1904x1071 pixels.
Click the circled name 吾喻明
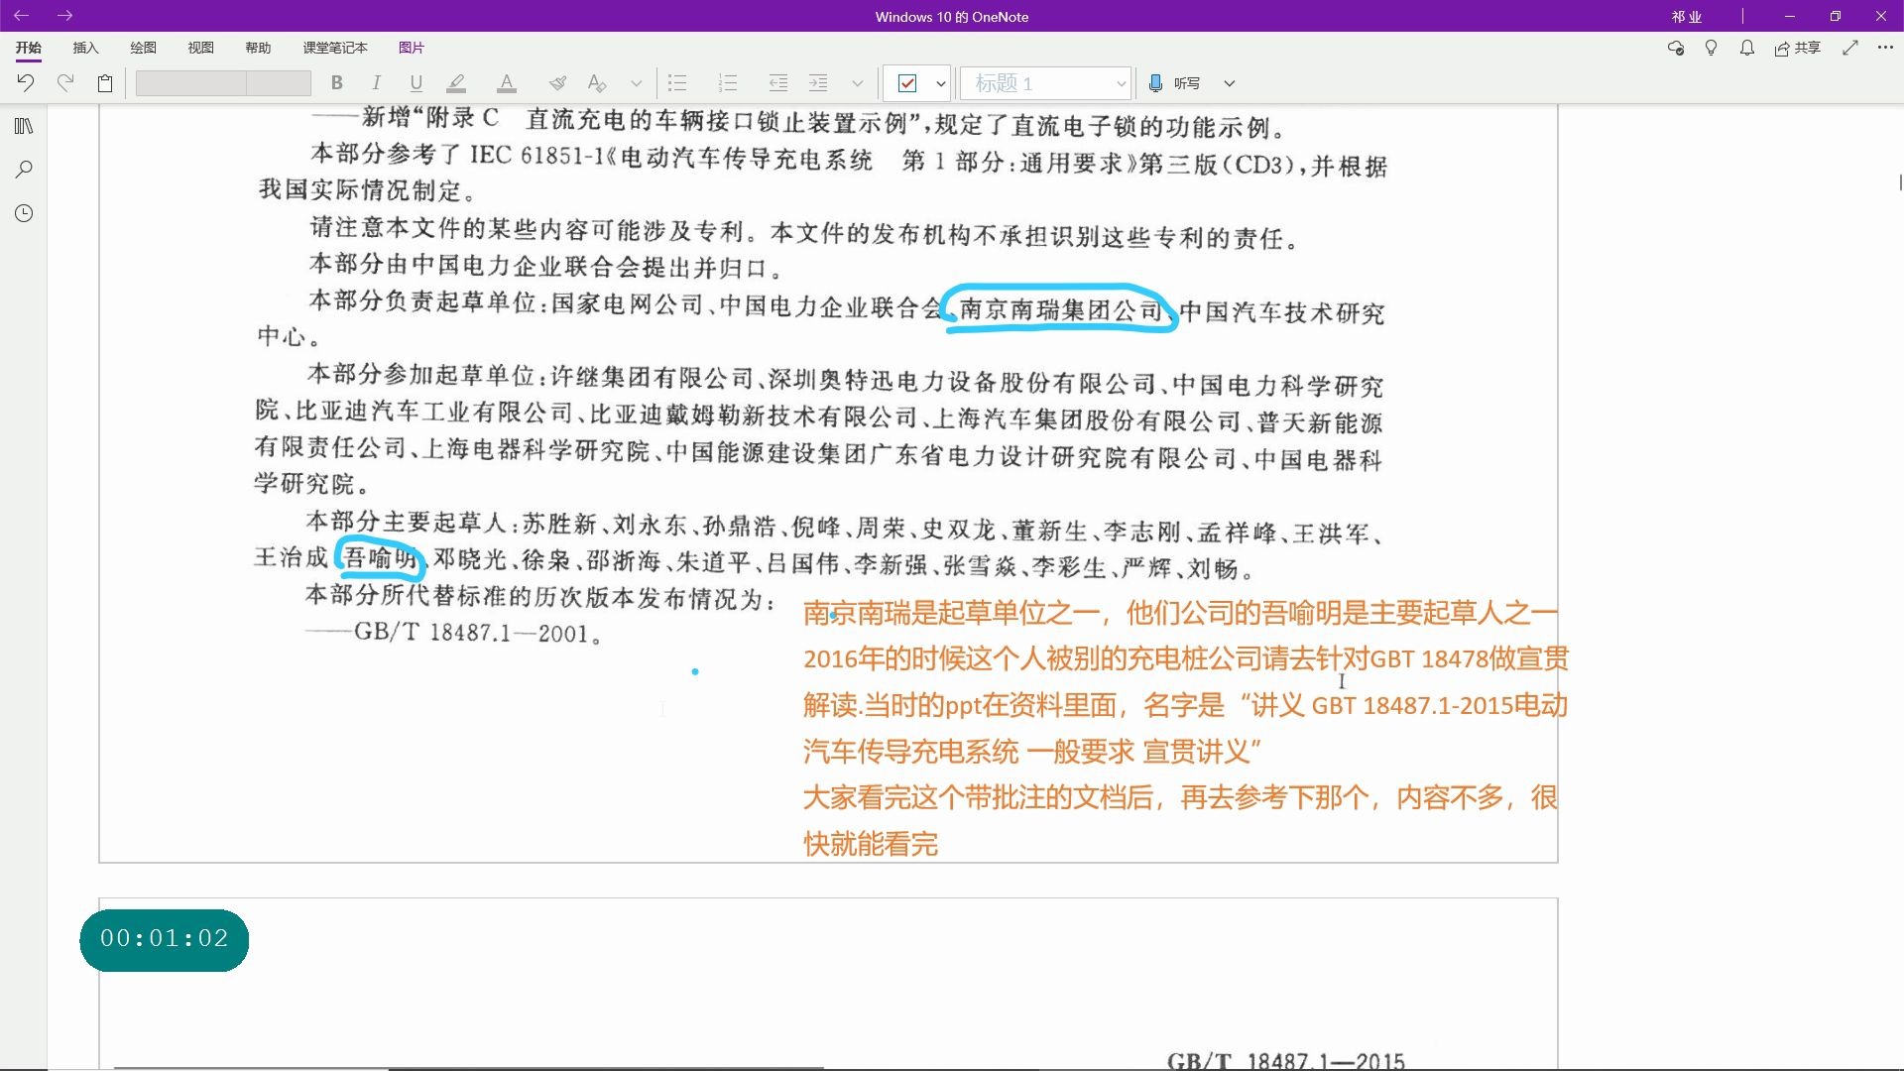[381, 558]
